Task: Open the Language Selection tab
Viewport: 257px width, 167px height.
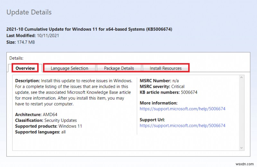Action: click(x=69, y=68)
